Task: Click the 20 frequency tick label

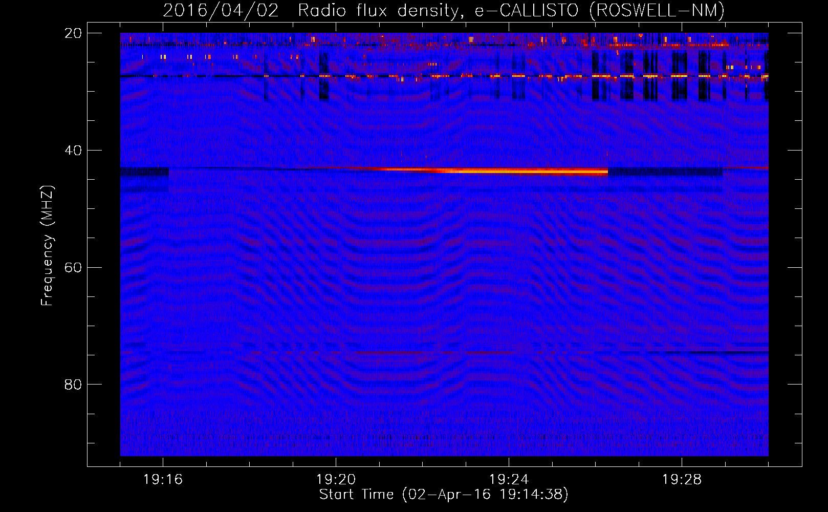Action: [73, 33]
